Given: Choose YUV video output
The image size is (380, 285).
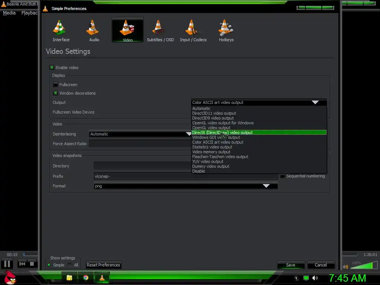Looking at the screenshot, I should pyautogui.click(x=259, y=161).
